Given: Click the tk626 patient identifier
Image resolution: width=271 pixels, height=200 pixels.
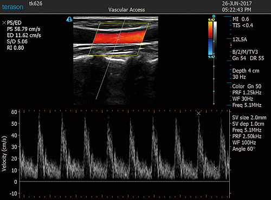Looking at the screenshot, I should [x=36, y=3].
